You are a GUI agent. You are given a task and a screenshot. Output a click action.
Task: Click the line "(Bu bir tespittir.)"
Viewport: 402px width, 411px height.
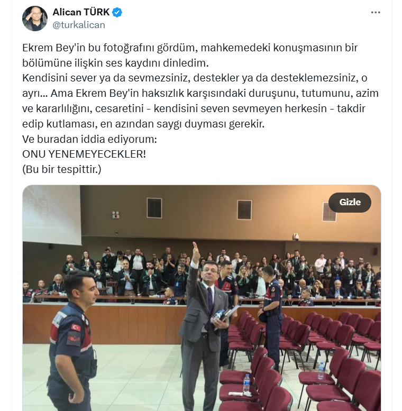coord(62,169)
